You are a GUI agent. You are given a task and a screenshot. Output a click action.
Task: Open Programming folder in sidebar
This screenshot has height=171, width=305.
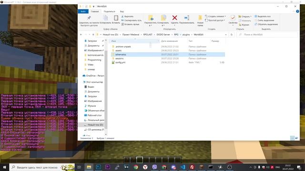click(94, 60)
